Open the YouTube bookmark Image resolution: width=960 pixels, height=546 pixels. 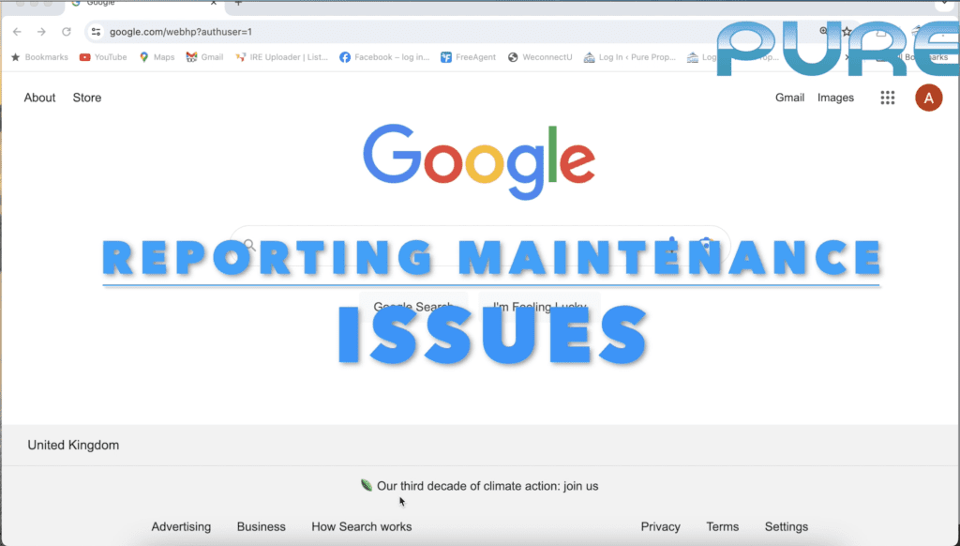(x=103, y=57)
